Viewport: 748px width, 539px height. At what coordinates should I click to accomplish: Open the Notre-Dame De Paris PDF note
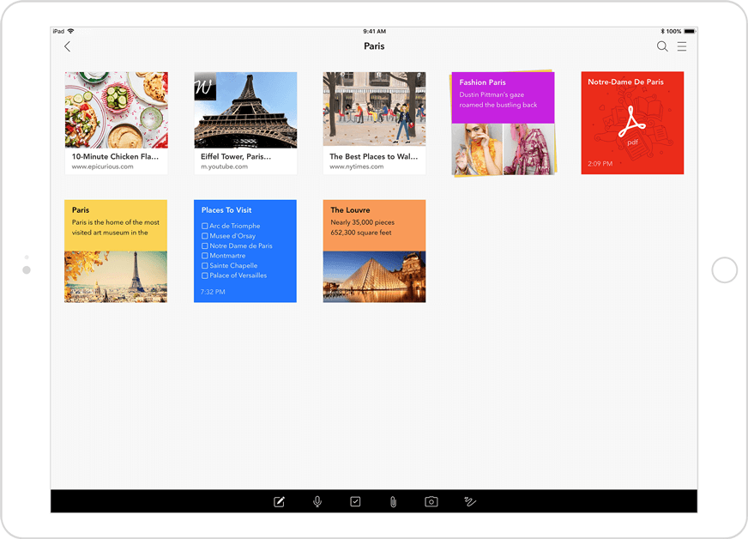[632, 123]
